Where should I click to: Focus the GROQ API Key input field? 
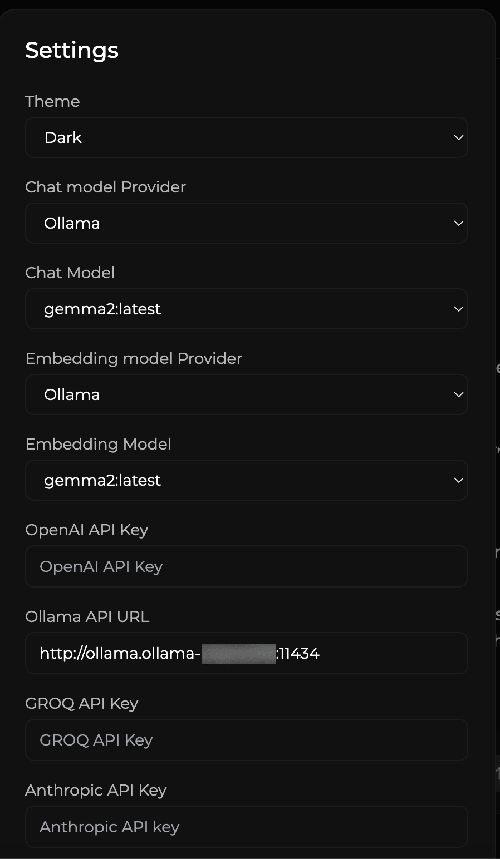tap(246, 740)
